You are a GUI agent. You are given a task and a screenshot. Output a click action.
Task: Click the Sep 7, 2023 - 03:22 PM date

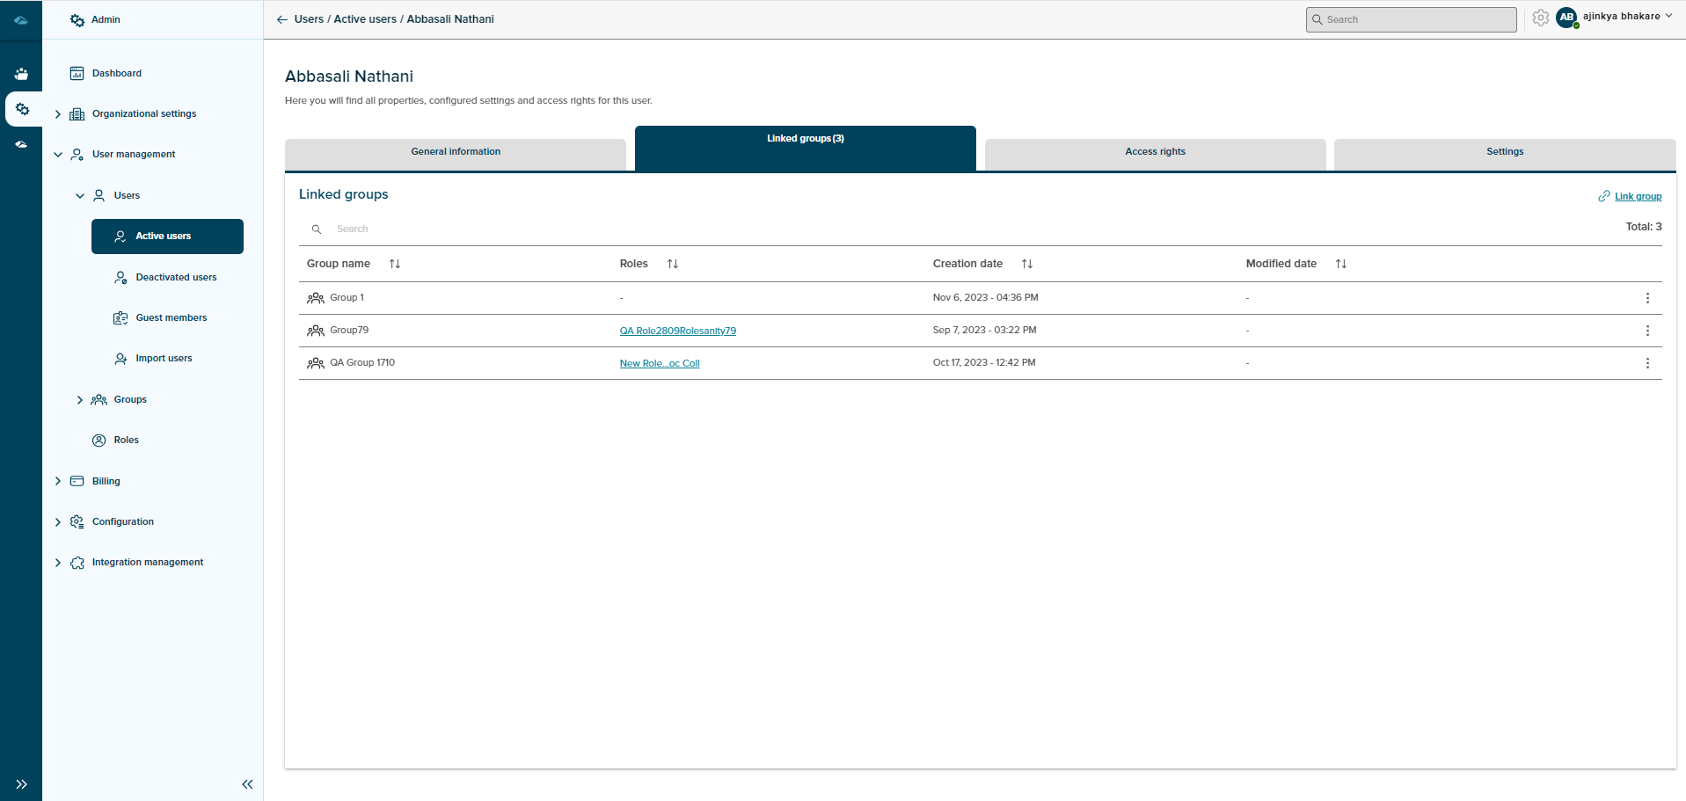pyautogui.click(x=984, y=331)
